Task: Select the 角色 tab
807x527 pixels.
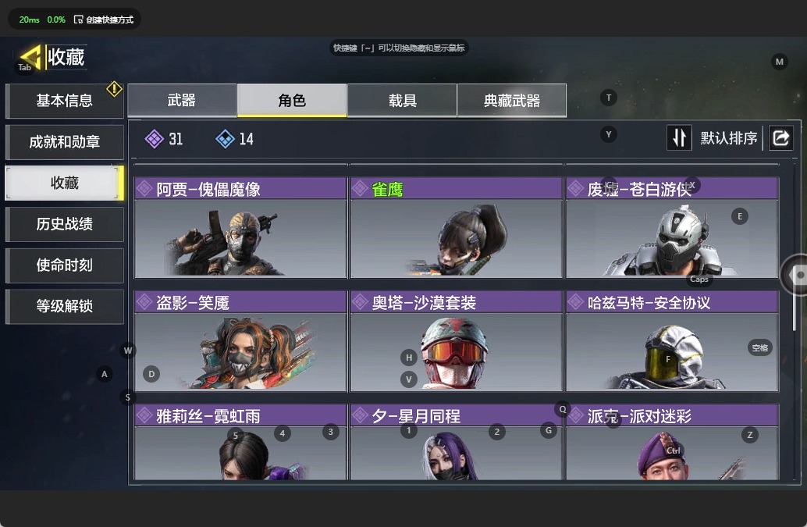Action: [292, 101]
